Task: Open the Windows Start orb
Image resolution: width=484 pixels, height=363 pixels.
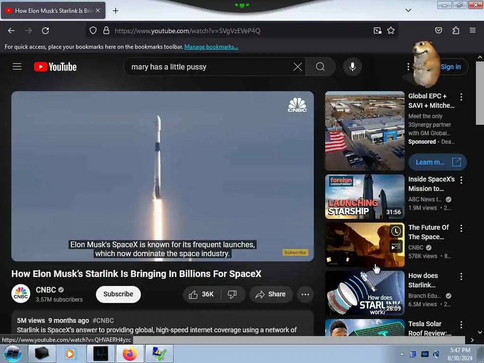Action: pyautogui.click(x=13, y=354)
